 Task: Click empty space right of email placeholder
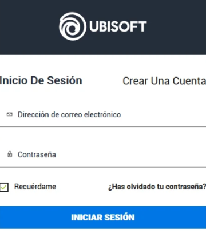coord(164,115)
